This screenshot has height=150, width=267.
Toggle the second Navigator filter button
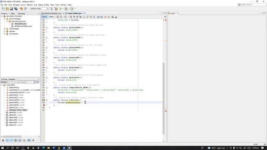click(x=7, y=140)
